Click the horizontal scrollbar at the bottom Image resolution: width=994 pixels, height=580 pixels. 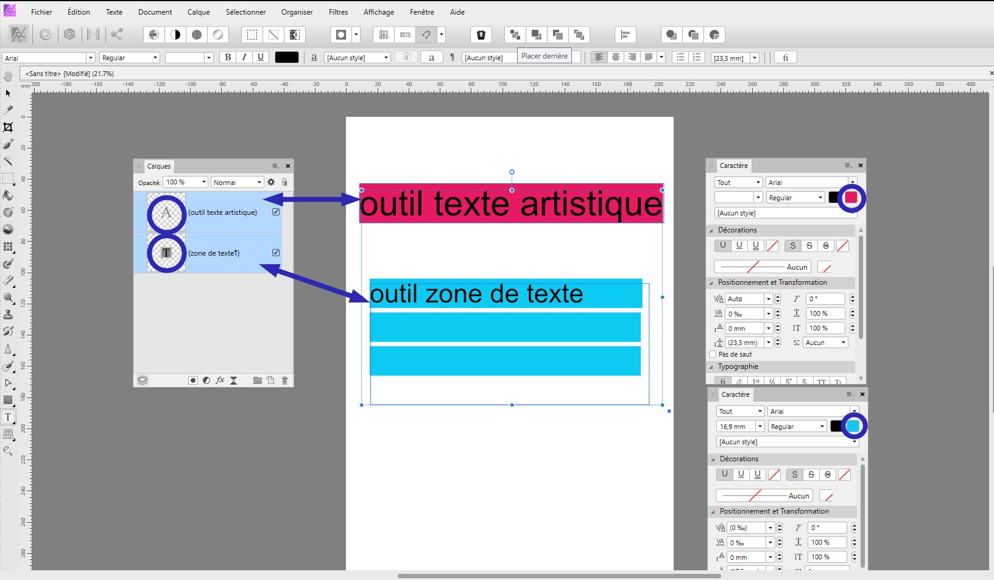point(559,576)
